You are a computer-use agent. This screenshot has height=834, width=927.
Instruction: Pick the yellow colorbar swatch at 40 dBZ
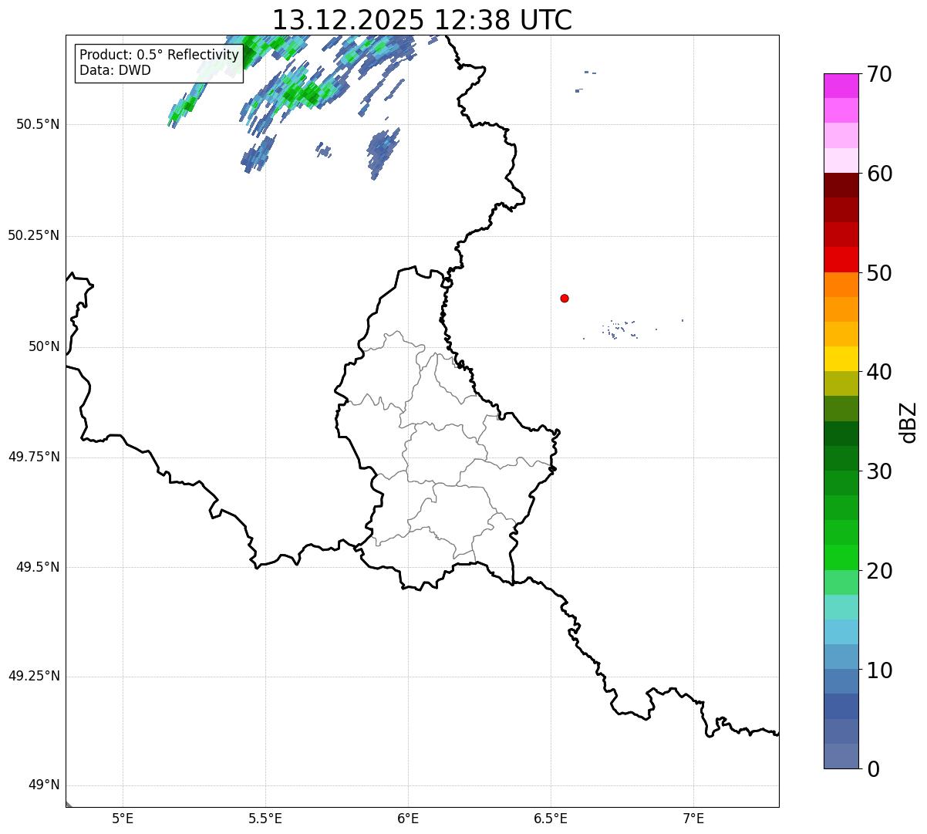tap(841, 359)
